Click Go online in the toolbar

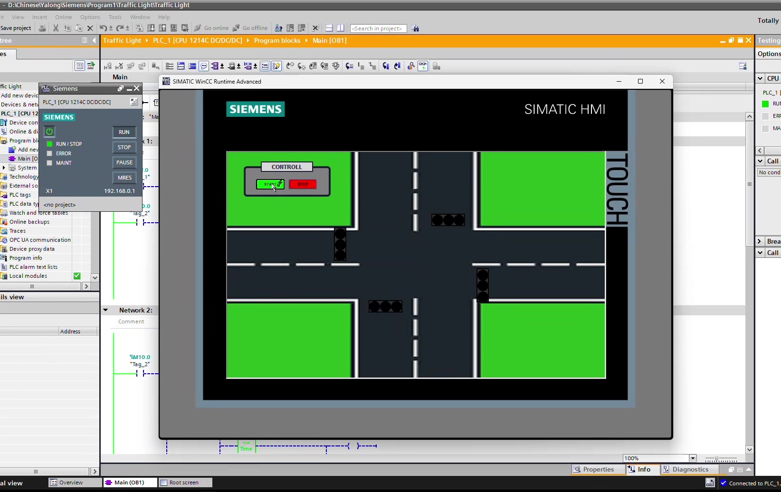tap(211, 28)
